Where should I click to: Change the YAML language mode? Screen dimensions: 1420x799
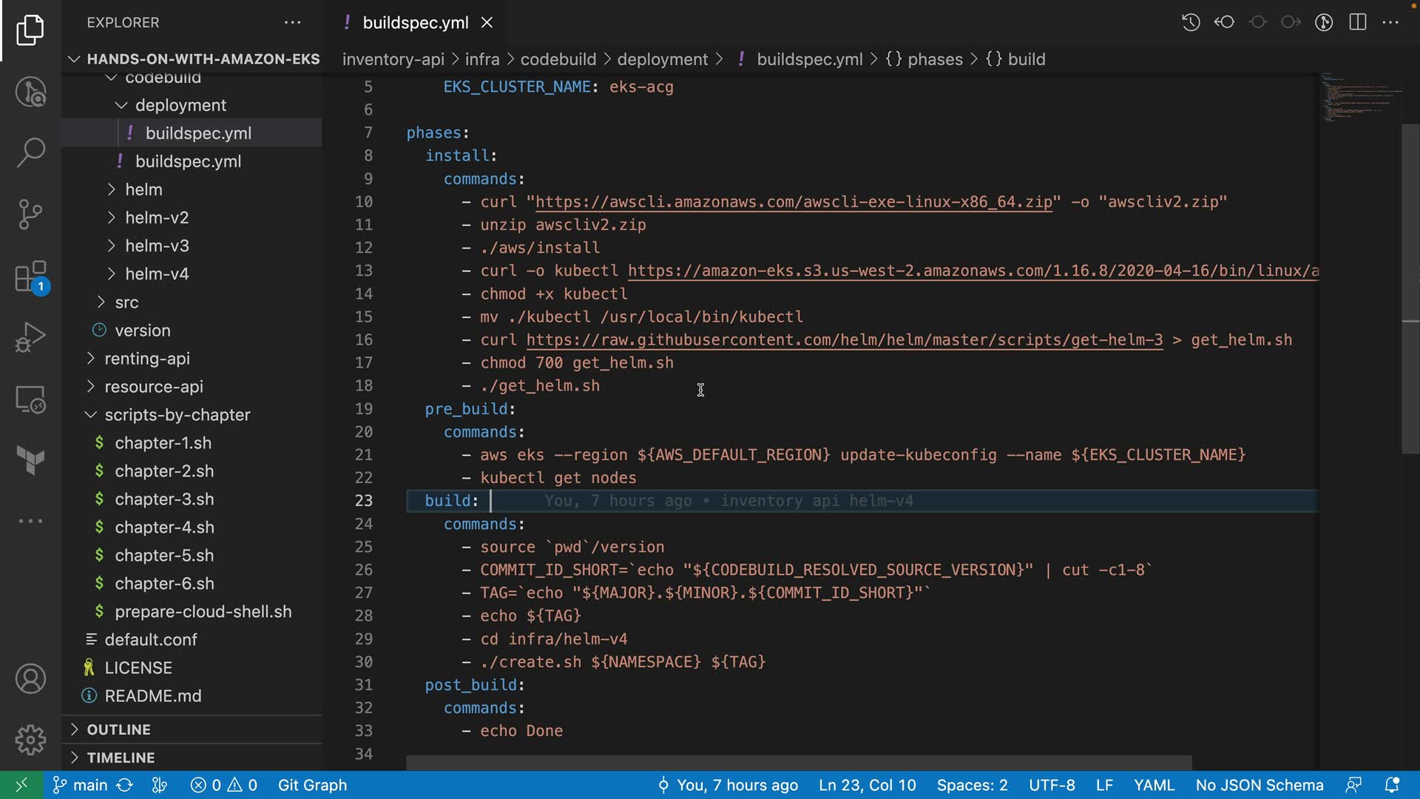click(1154, 785)
